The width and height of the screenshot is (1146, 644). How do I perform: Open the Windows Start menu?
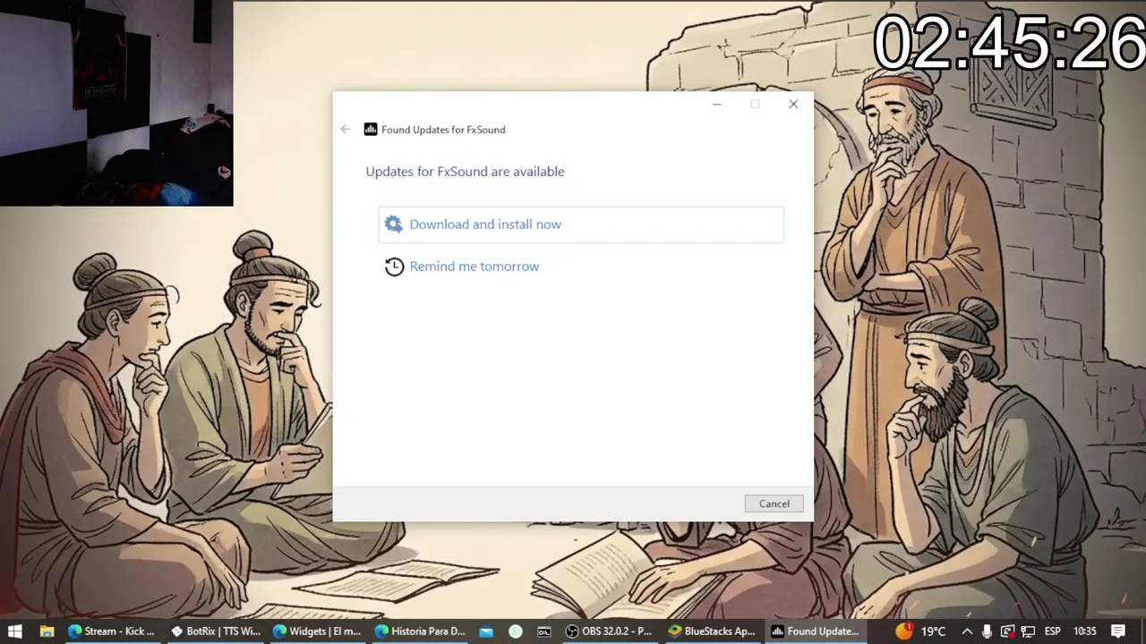[x=15, y=631]
